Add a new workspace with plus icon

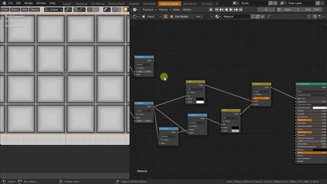coord(217,4)
